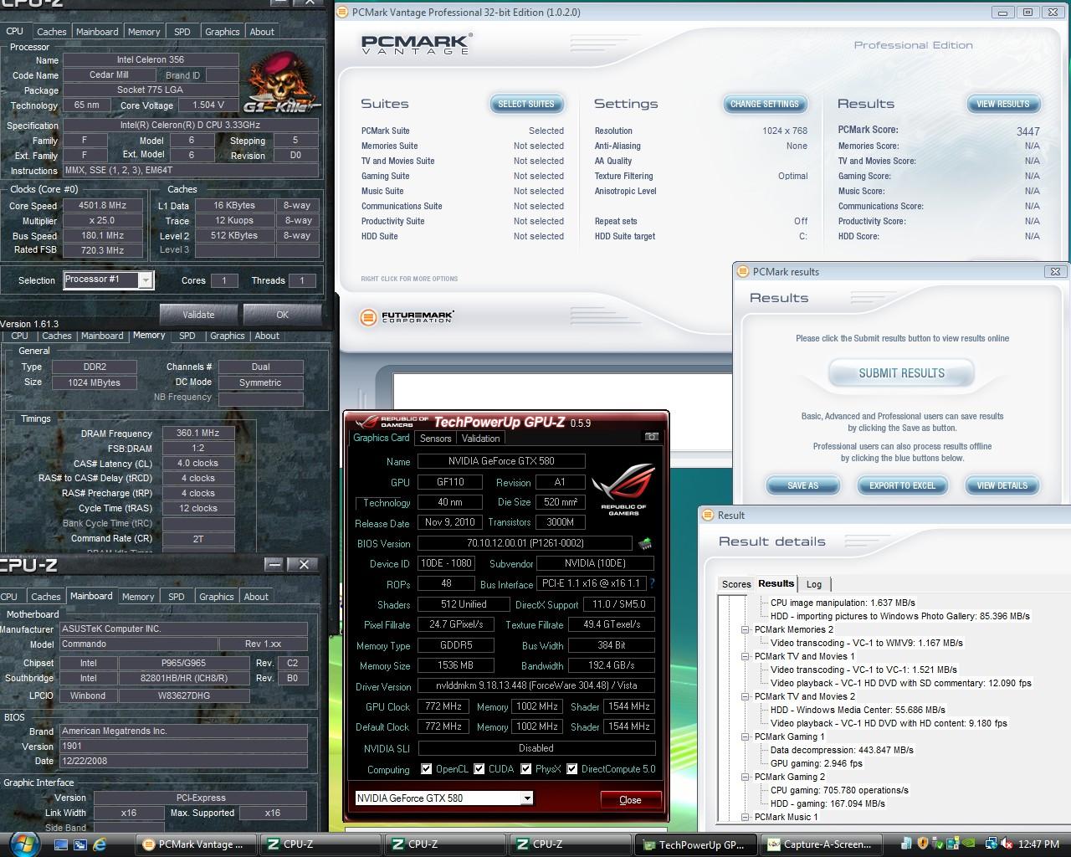
Task: Click the Switch Between Windows quick launch icon
Action: pyautogui.click(x=81, y=844)
